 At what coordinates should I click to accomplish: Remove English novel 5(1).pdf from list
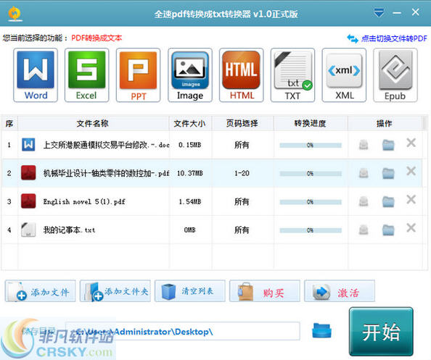(x=411, y=199)
